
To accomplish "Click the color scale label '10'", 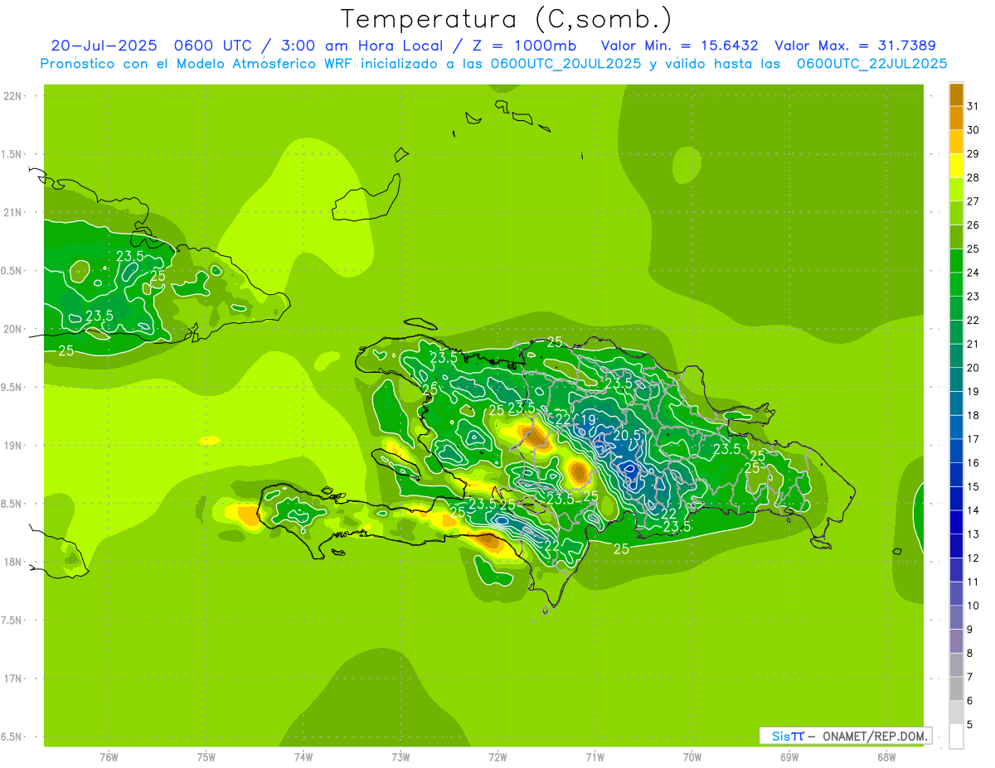I will (x=973, y=606).
